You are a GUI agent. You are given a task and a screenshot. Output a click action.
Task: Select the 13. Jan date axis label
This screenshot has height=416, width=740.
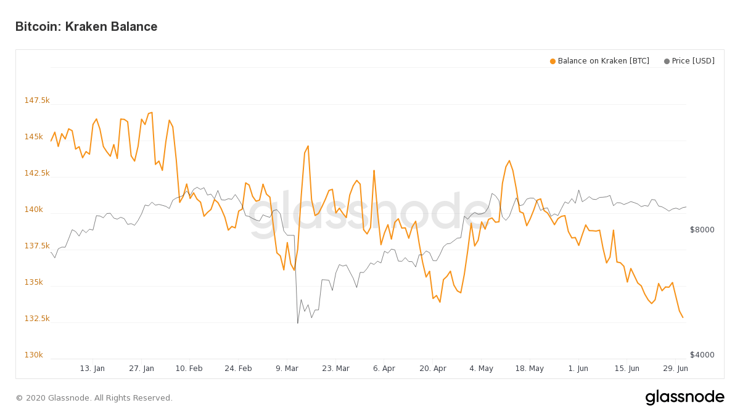tap(92, 369)
